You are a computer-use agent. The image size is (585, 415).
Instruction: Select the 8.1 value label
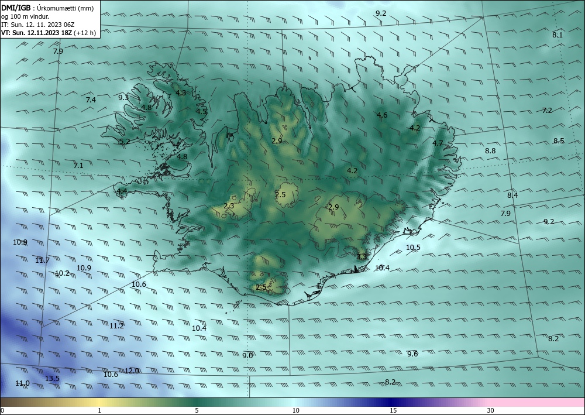558,35
